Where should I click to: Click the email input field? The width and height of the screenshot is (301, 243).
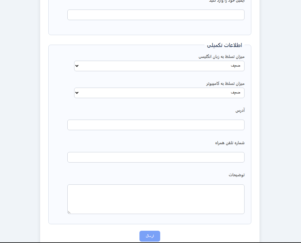[x=156, y=15]
